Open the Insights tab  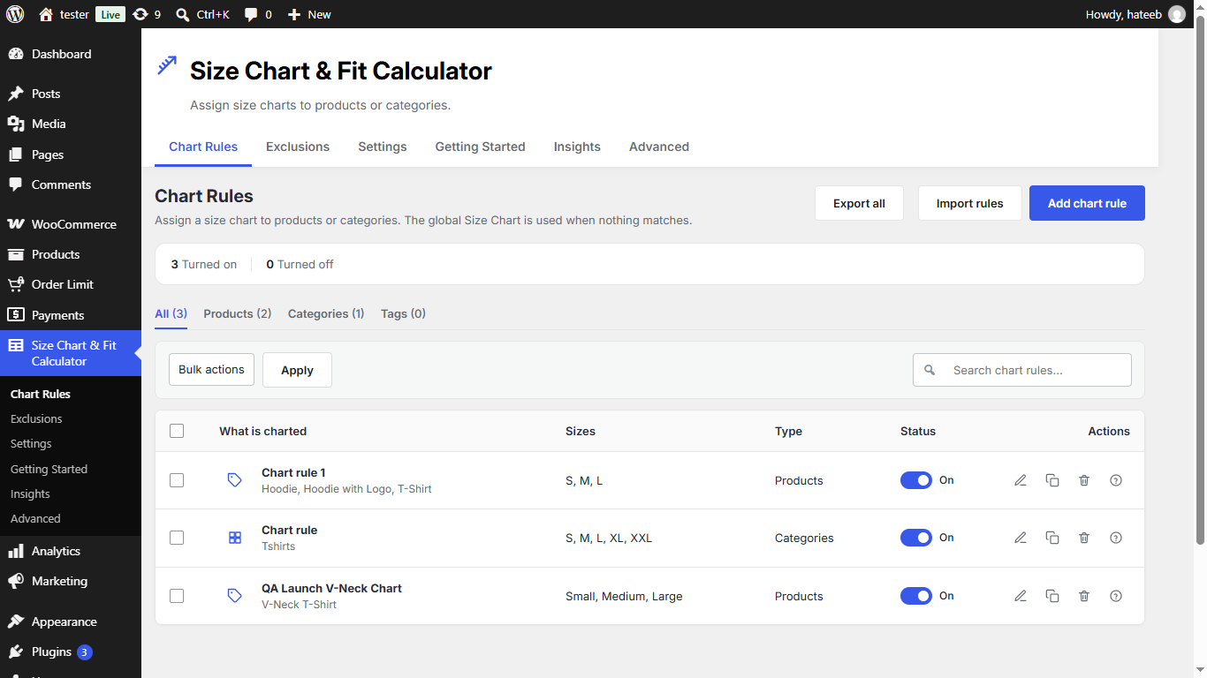coord(577,147)
